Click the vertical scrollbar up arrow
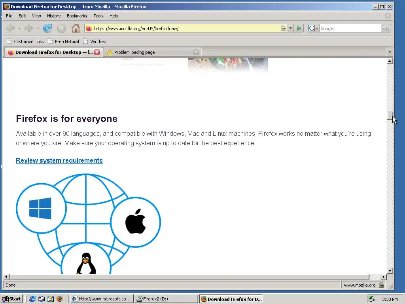The image size is (405, 304). click(x=390, y=61)
